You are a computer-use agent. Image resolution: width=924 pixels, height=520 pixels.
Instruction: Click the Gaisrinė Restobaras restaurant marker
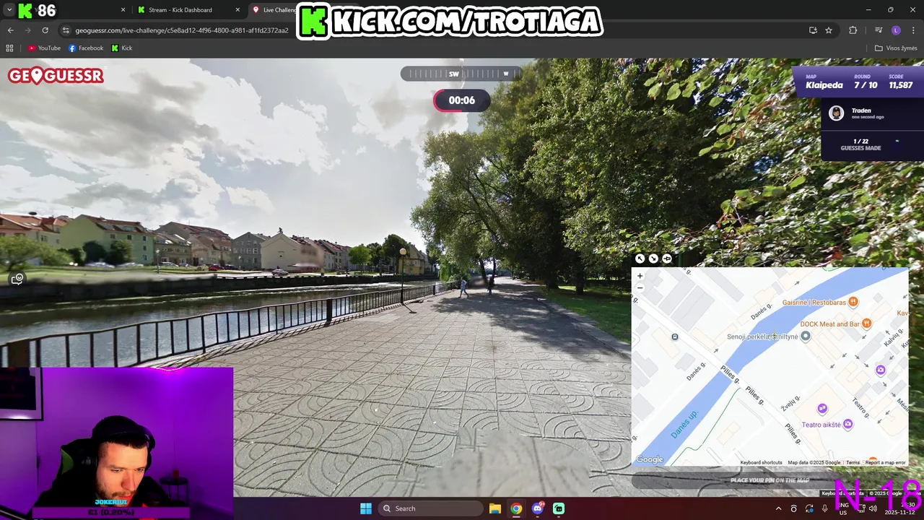click(x=853, y=302)
